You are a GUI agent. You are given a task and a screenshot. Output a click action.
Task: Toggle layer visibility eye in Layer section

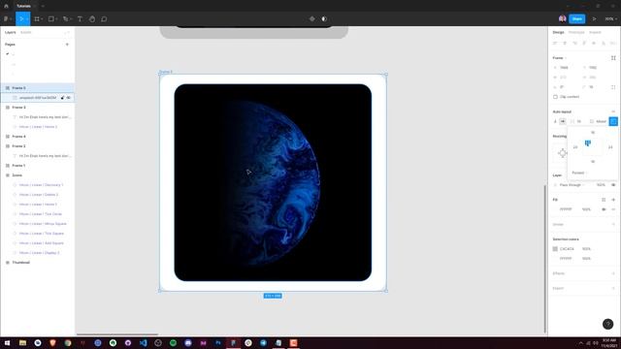pyautogui.click(x=613, y=185)
